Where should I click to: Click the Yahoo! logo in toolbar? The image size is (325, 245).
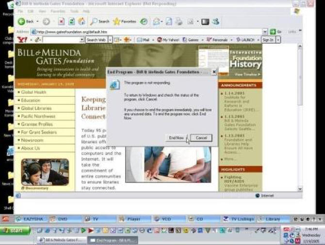(x=22, y=40)
